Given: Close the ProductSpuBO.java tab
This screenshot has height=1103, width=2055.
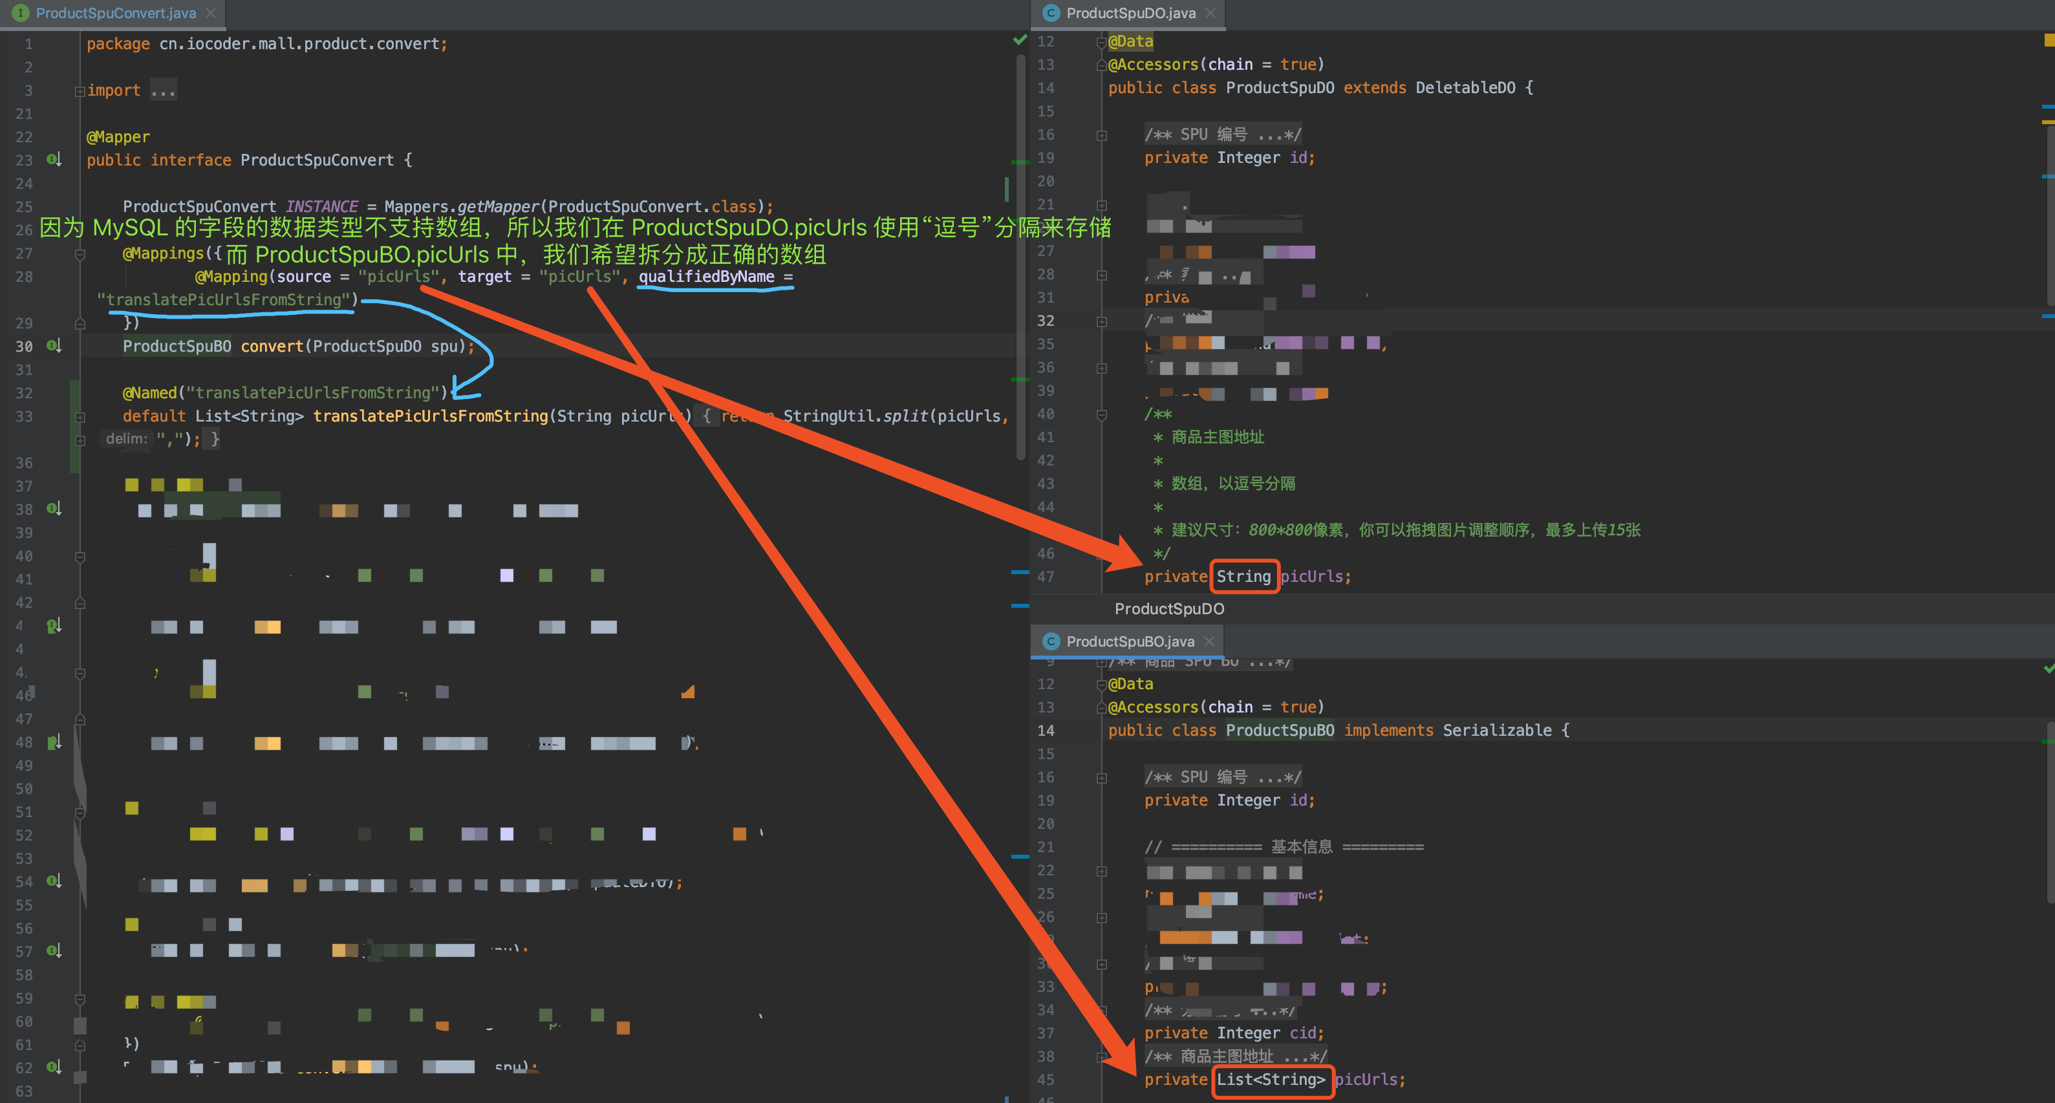Looking at the screenshot, I should point(1209,641).
